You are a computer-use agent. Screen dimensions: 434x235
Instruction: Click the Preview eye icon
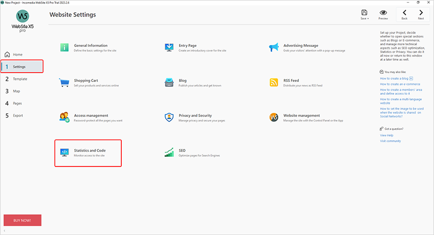[x=383, y=12]
